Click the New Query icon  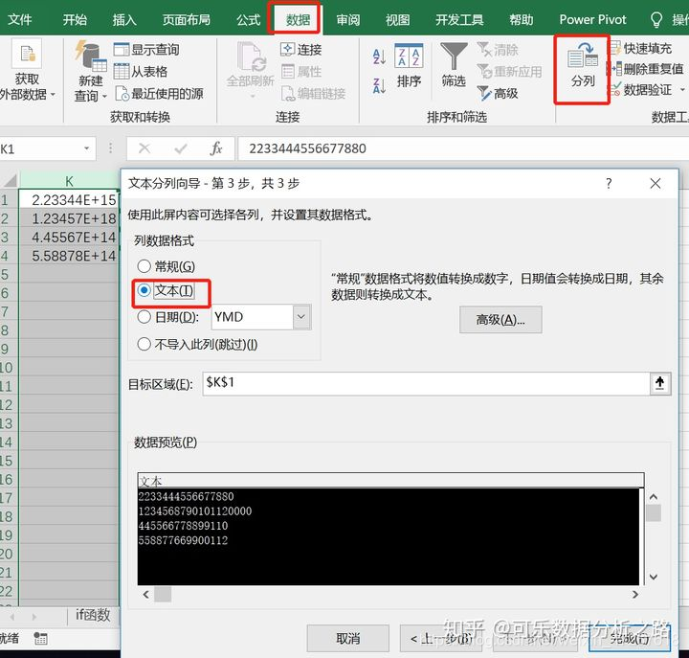point(91,56)
